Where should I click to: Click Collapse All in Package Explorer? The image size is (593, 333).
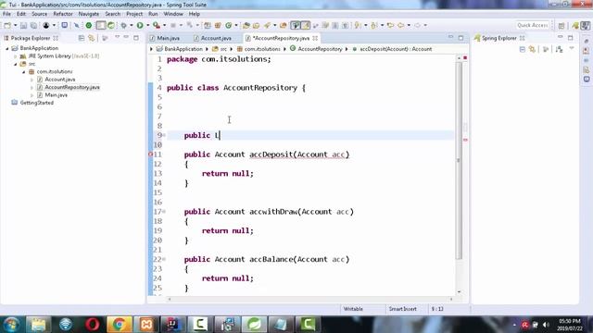tap(82, 38)
